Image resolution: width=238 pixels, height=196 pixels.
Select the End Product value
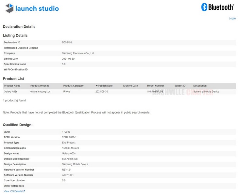pyautogui.click(x=69, y=143)
